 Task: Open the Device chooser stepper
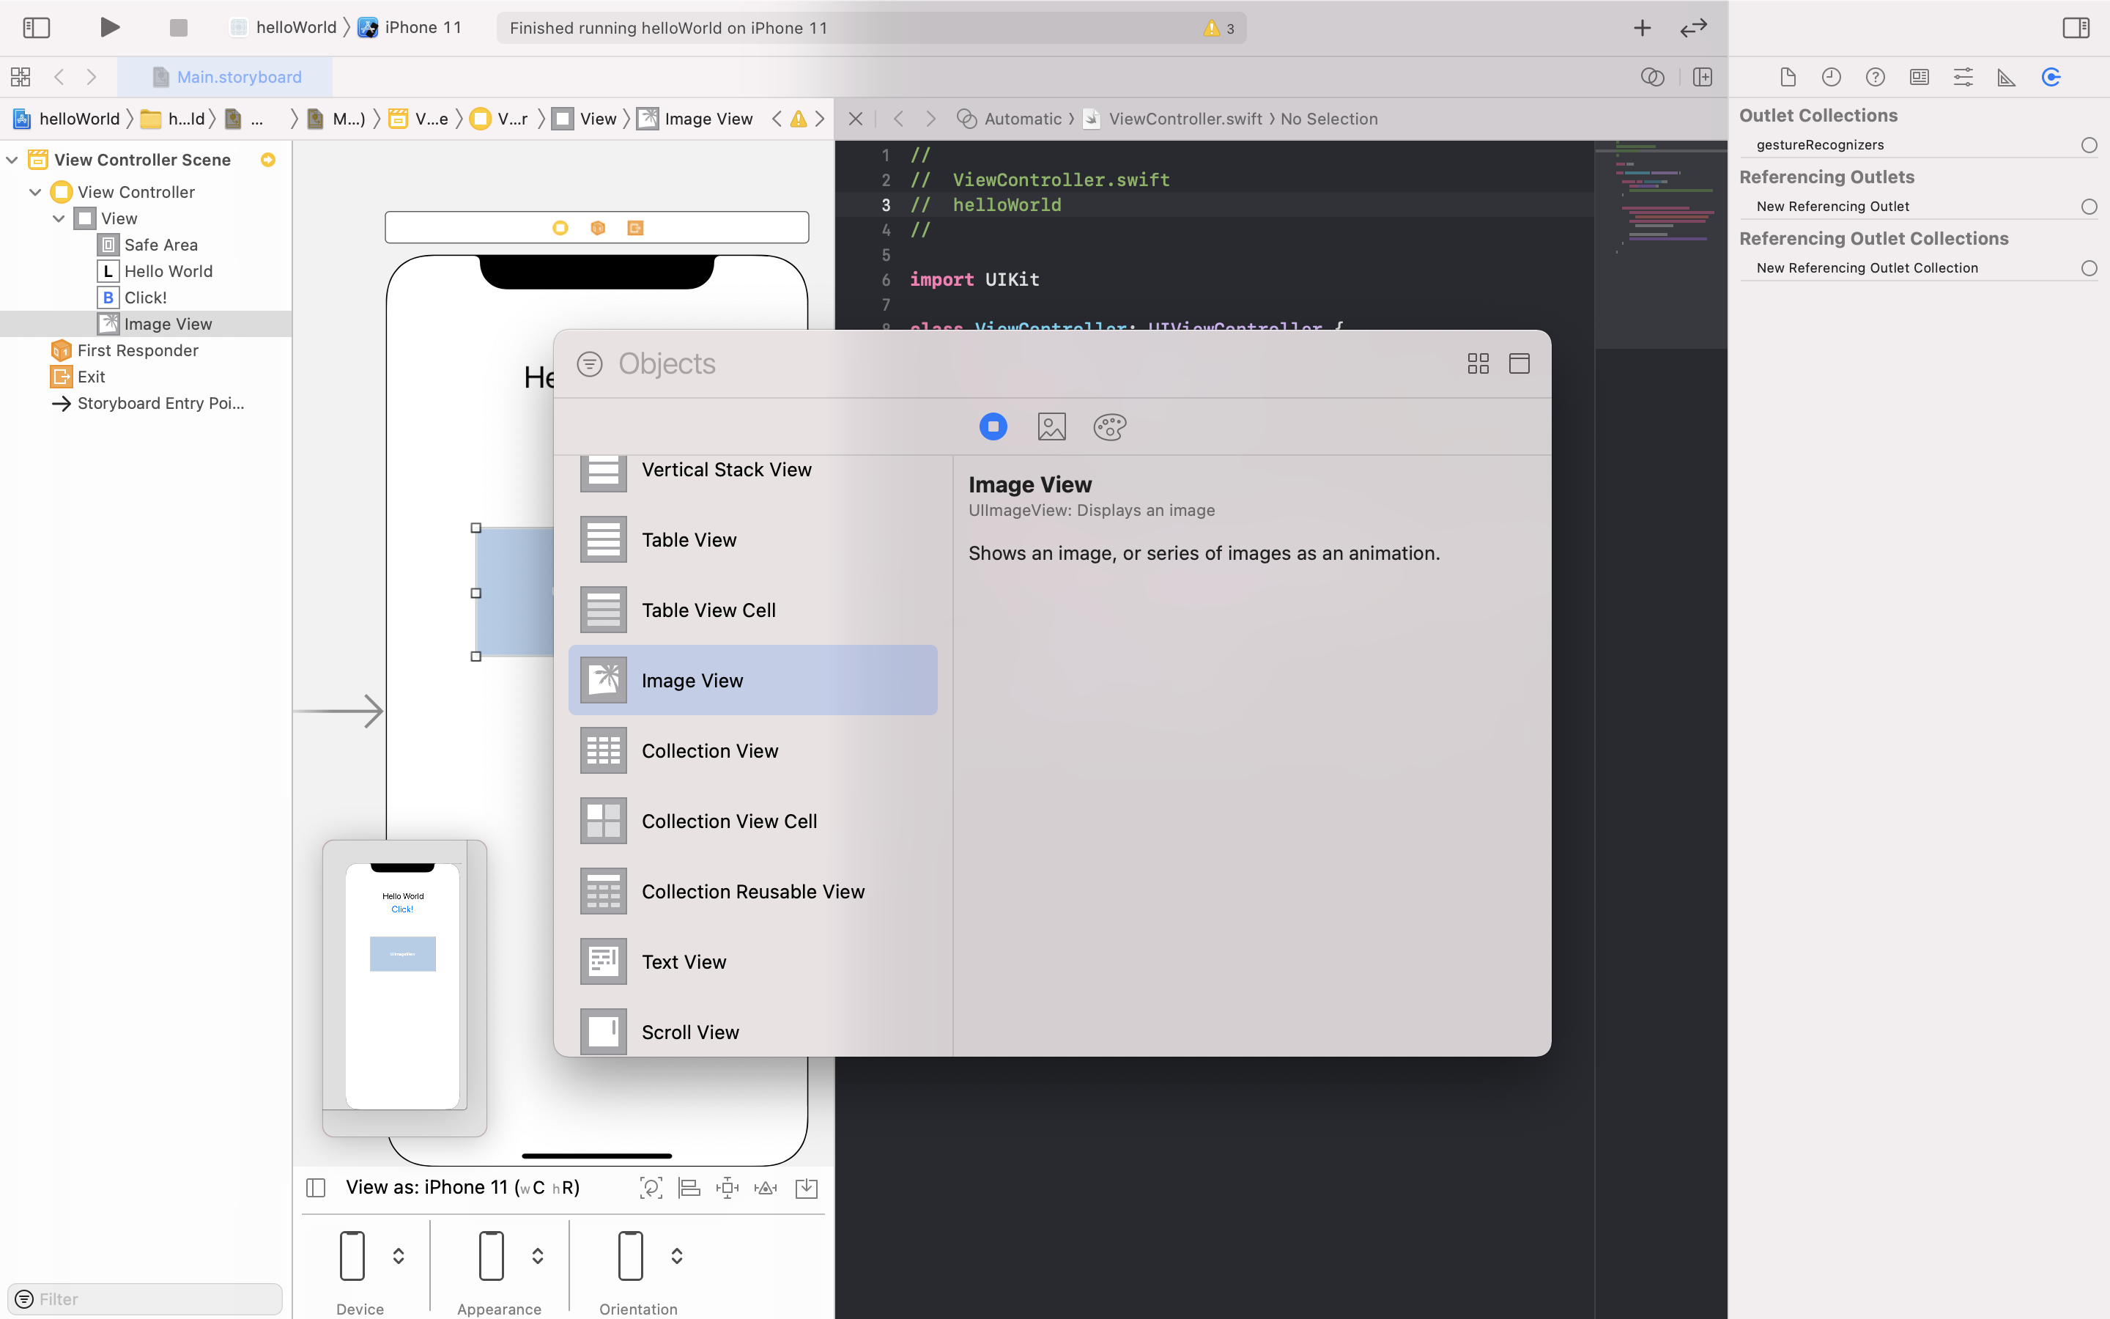point(398,1255)
